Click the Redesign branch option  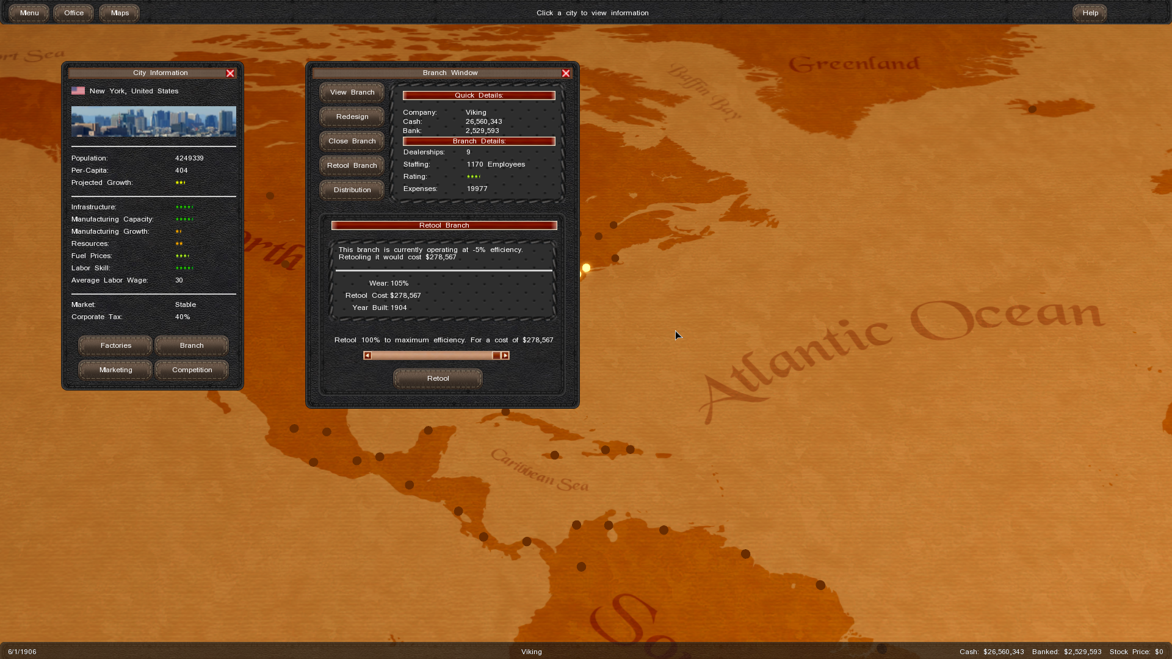[x=352, y=117]
